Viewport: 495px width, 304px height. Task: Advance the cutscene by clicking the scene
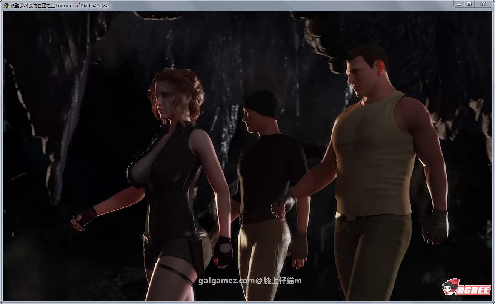click(x=247, y=156)
